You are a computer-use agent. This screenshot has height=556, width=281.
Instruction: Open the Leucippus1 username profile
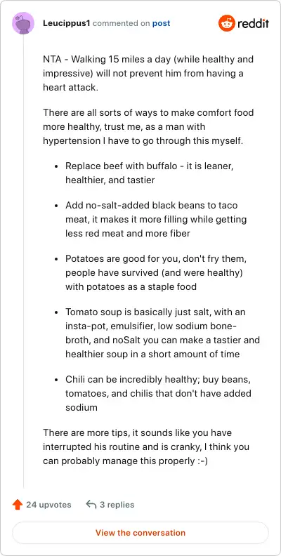[66, 23]
